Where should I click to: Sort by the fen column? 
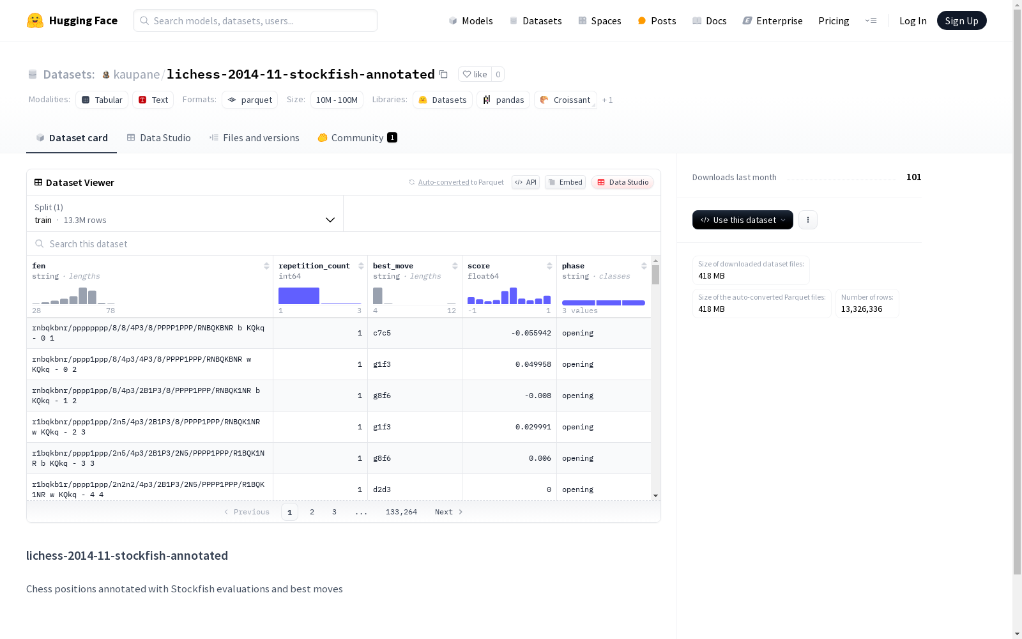coord(266,266)
